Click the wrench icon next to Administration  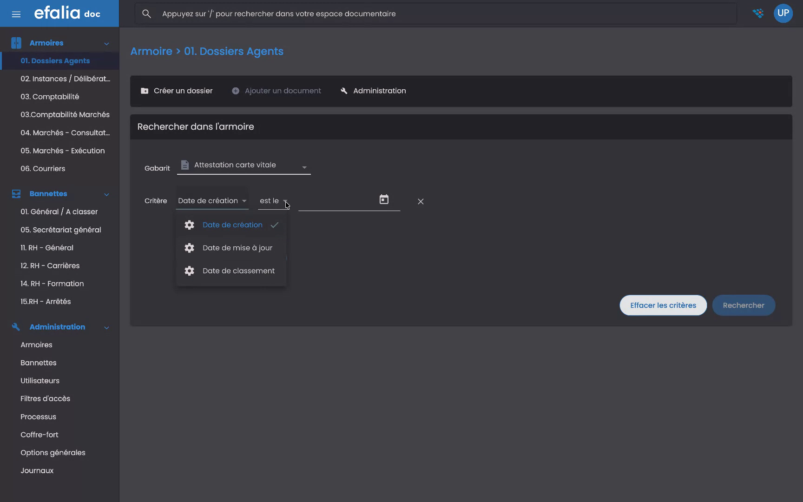click(x=344, y=91)
